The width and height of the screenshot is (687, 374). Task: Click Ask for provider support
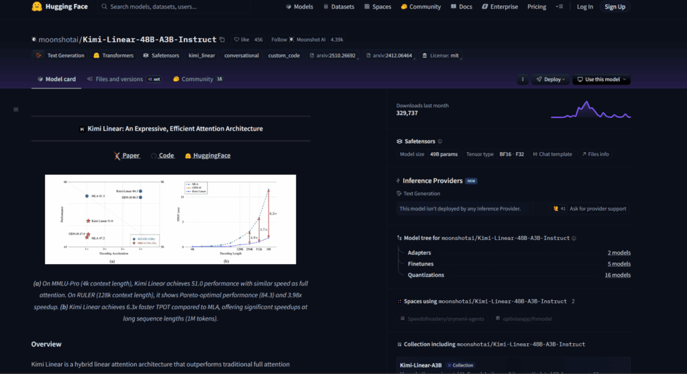click(590, 209)
